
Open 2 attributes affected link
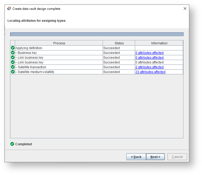click(x=149, y=67)
